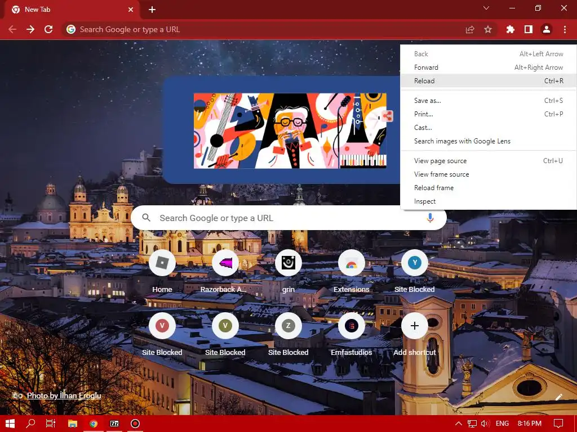The width and height of the screenshot is (577, 432).
Task: Click the share page icon in address bar
Action: (470, 29)
